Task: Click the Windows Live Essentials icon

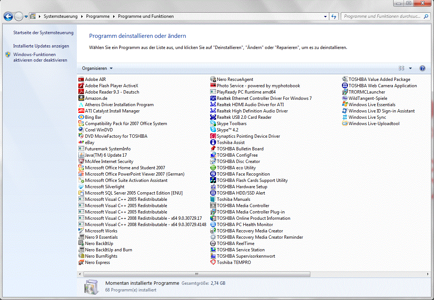Action: click(x=345, y=105)
